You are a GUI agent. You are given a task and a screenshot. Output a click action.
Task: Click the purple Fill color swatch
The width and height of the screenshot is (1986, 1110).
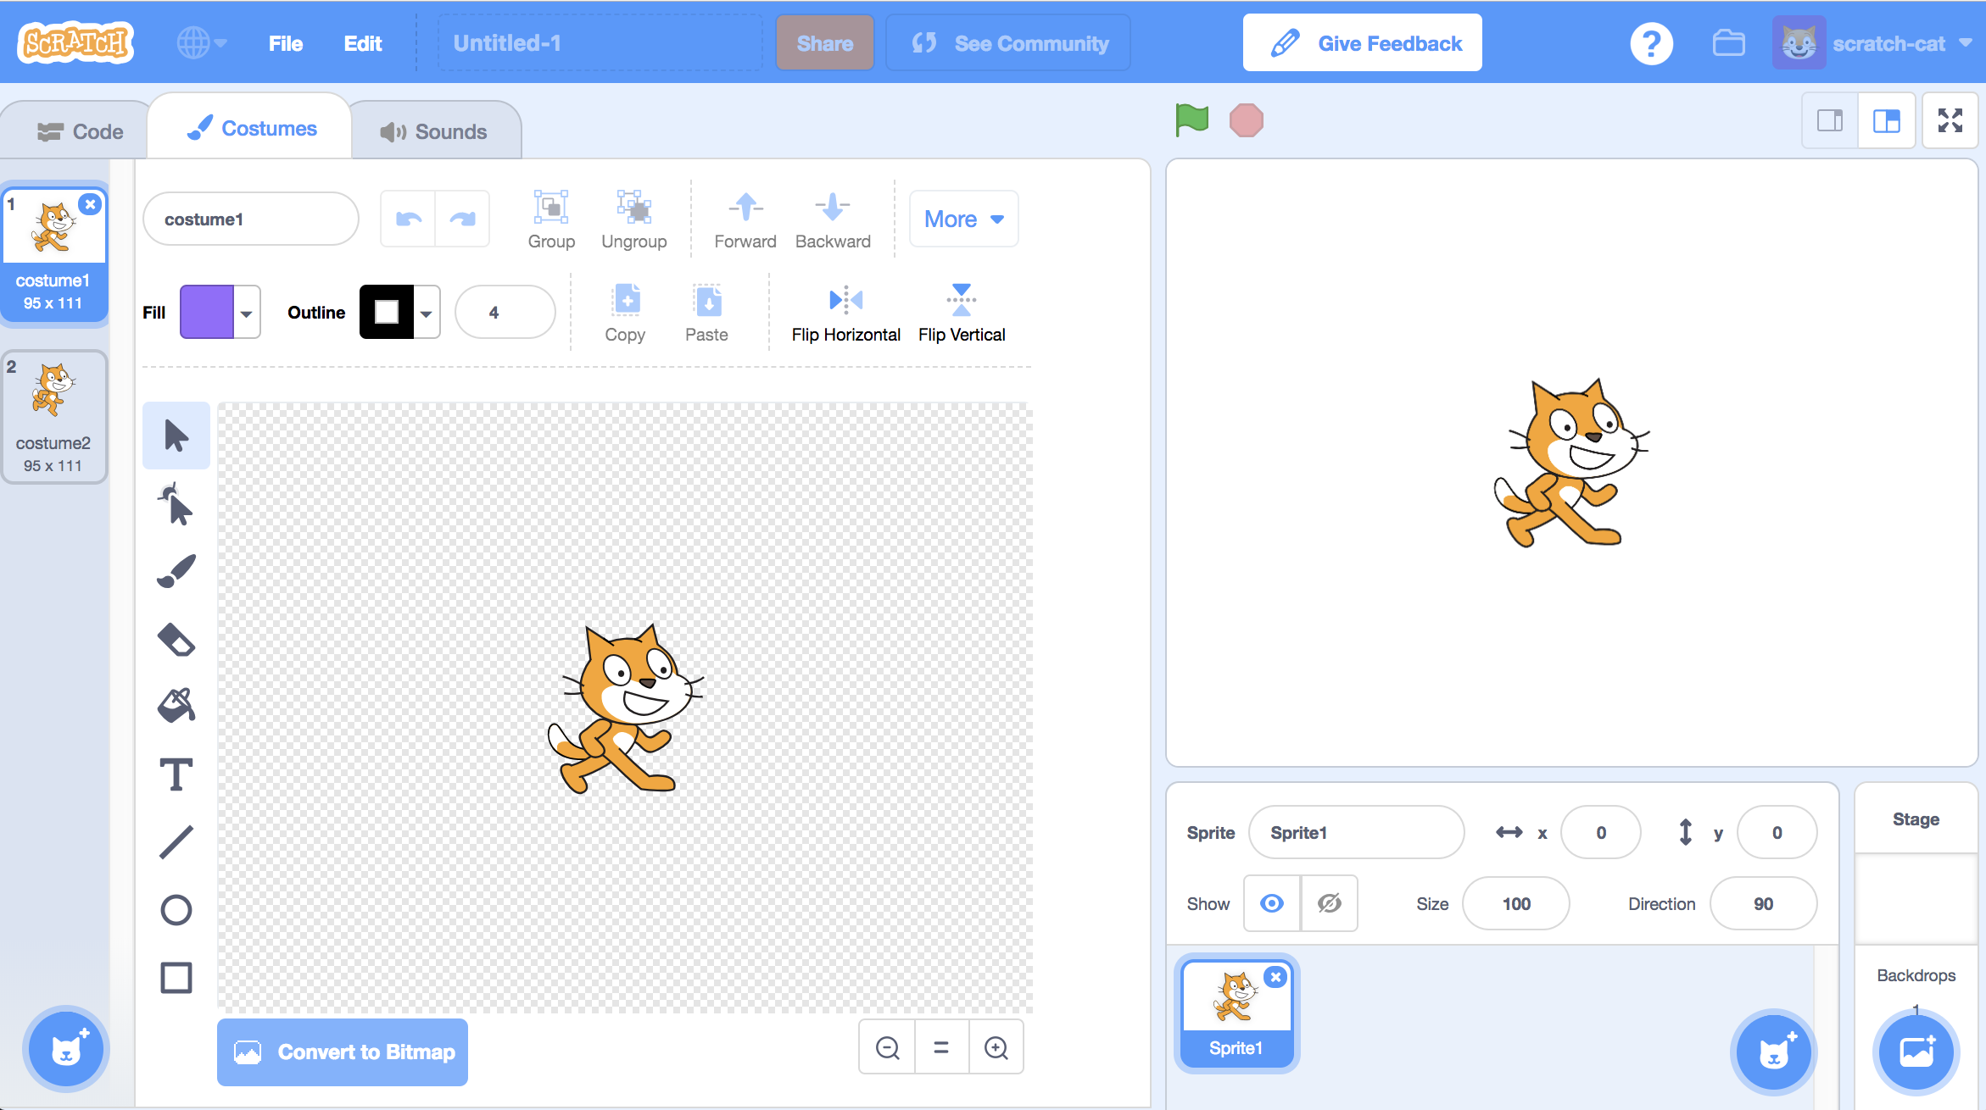pyautogui.click(x=207, y=313)
